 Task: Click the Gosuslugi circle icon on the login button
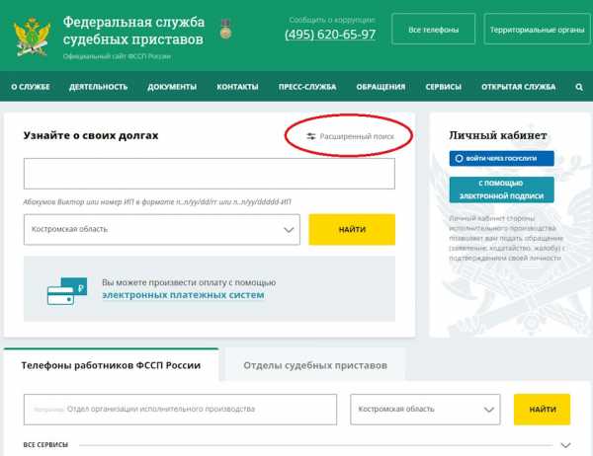(459, 158)
